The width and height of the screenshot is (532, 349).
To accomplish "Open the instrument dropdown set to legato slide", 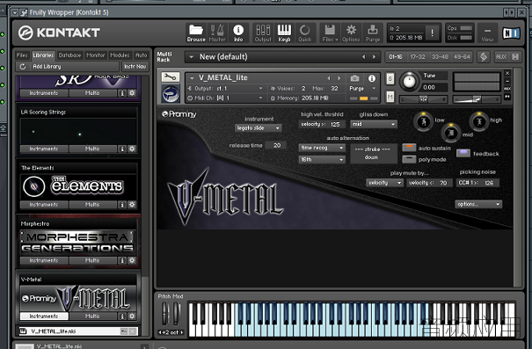I will (x=259, y=128).
